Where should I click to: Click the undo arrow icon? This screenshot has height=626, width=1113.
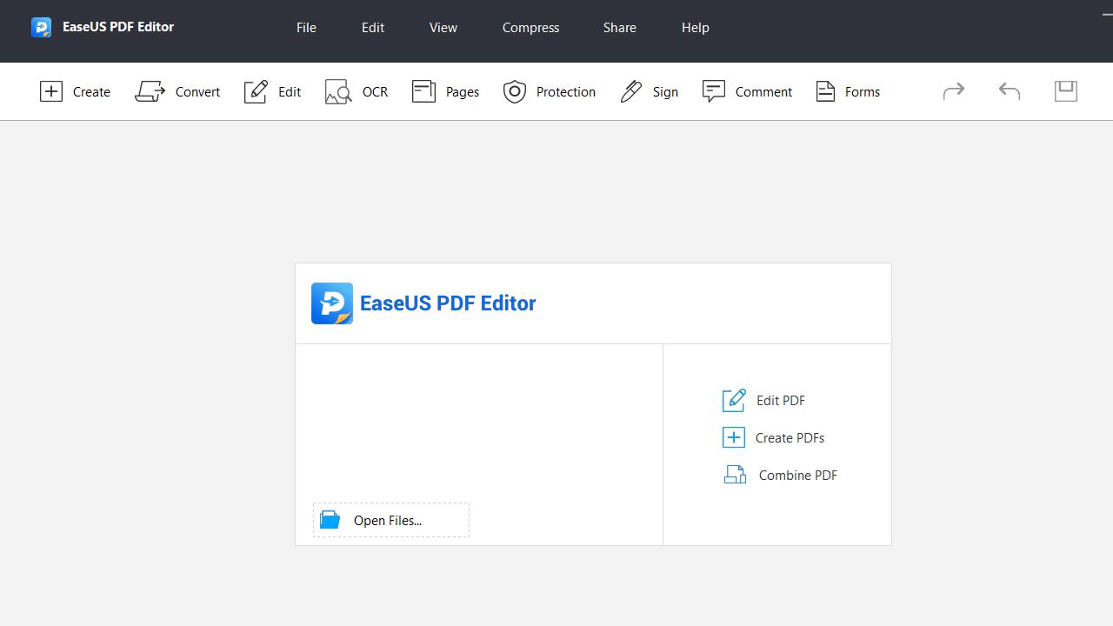[x=1010, y=90]
